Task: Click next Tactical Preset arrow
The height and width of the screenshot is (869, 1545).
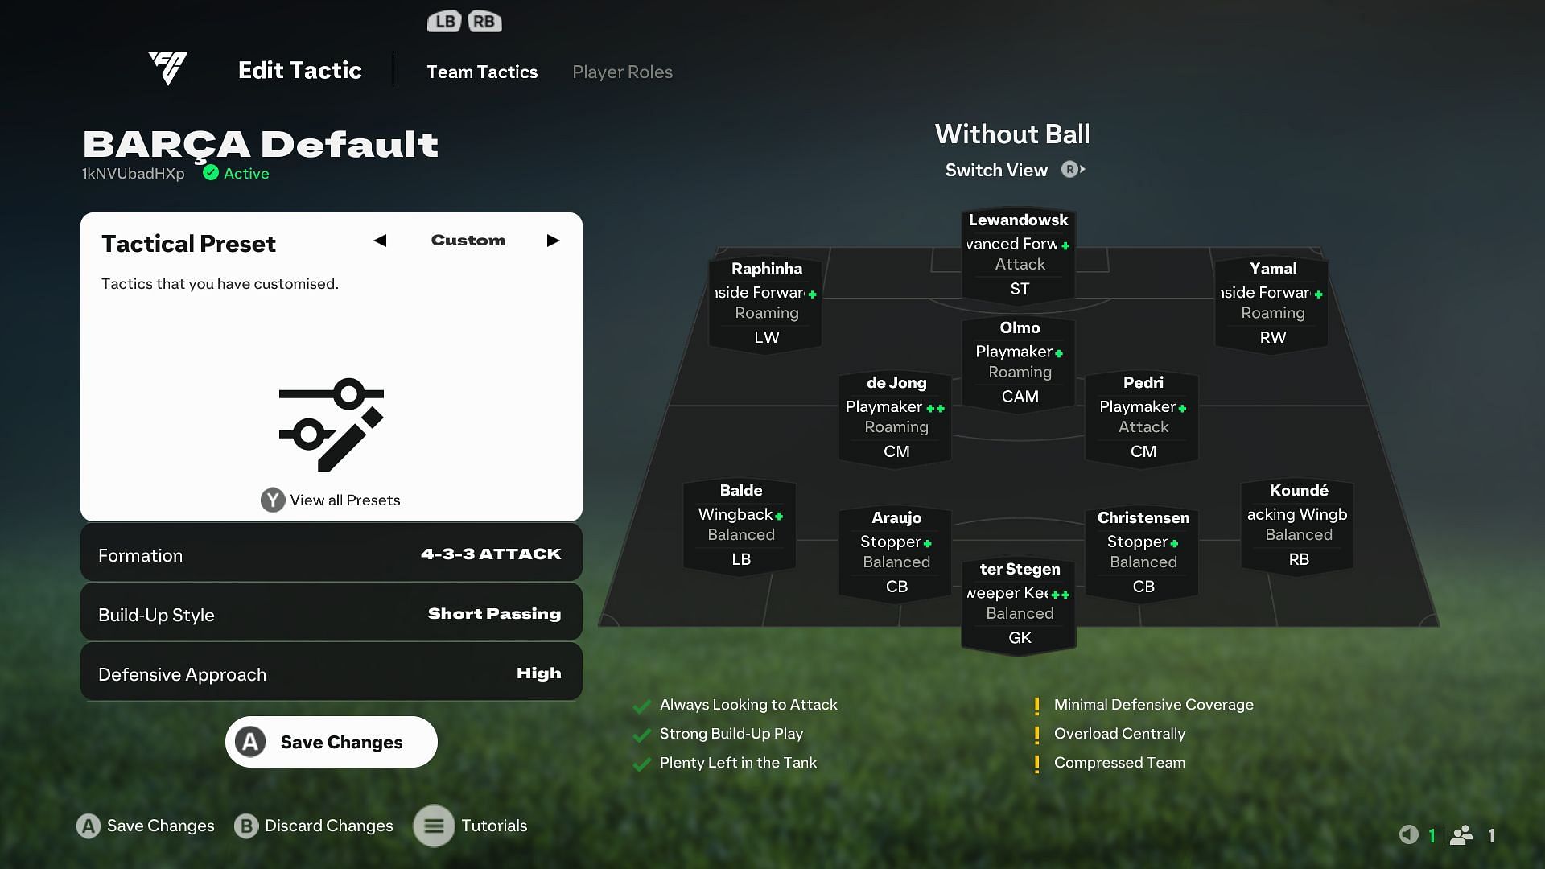Action: tap(554, 241)
